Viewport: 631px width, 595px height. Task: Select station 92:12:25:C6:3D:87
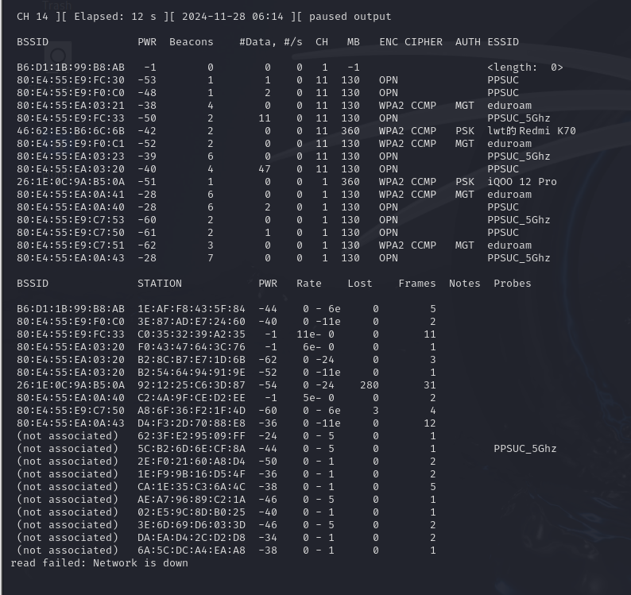click(192, 385)
